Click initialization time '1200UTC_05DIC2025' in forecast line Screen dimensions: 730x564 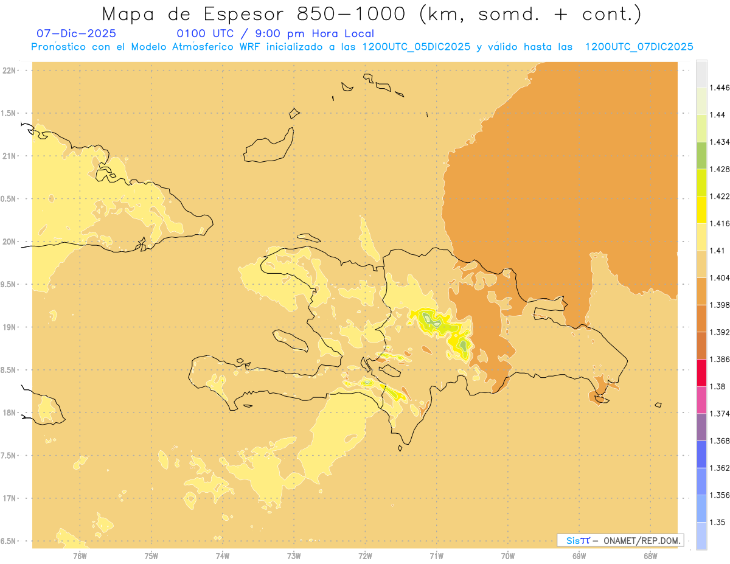pyautogui.click(x=415, y=47)
